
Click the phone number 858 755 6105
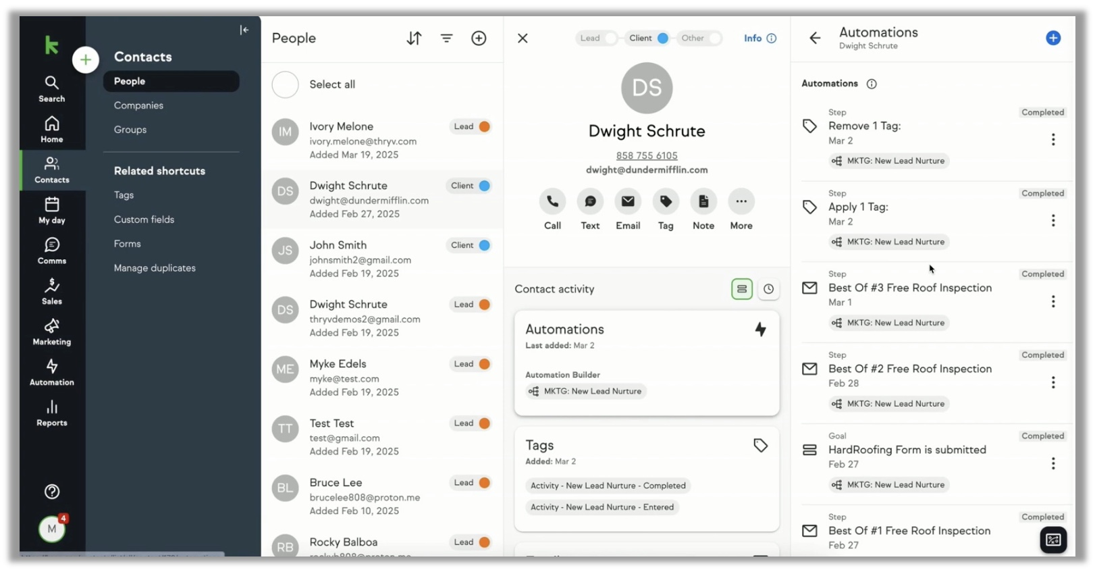[x=647, y=155]
